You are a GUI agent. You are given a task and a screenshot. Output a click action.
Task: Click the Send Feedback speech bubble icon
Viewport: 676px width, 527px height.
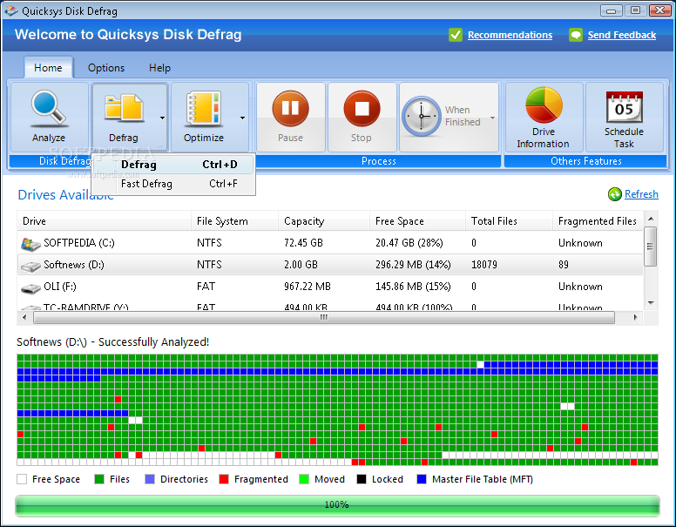coord(576,35)
